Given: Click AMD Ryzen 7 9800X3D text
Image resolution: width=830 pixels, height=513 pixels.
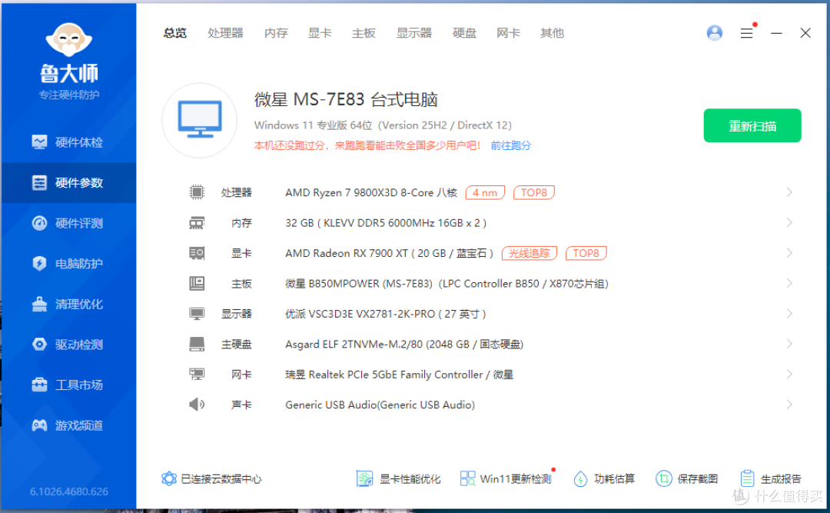Looking at the screenshot, I should coord(371,192).
